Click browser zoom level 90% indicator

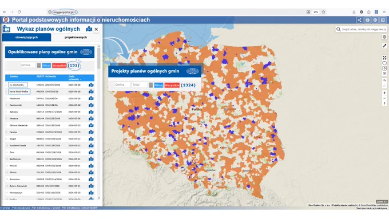click(x=316, y=12)
